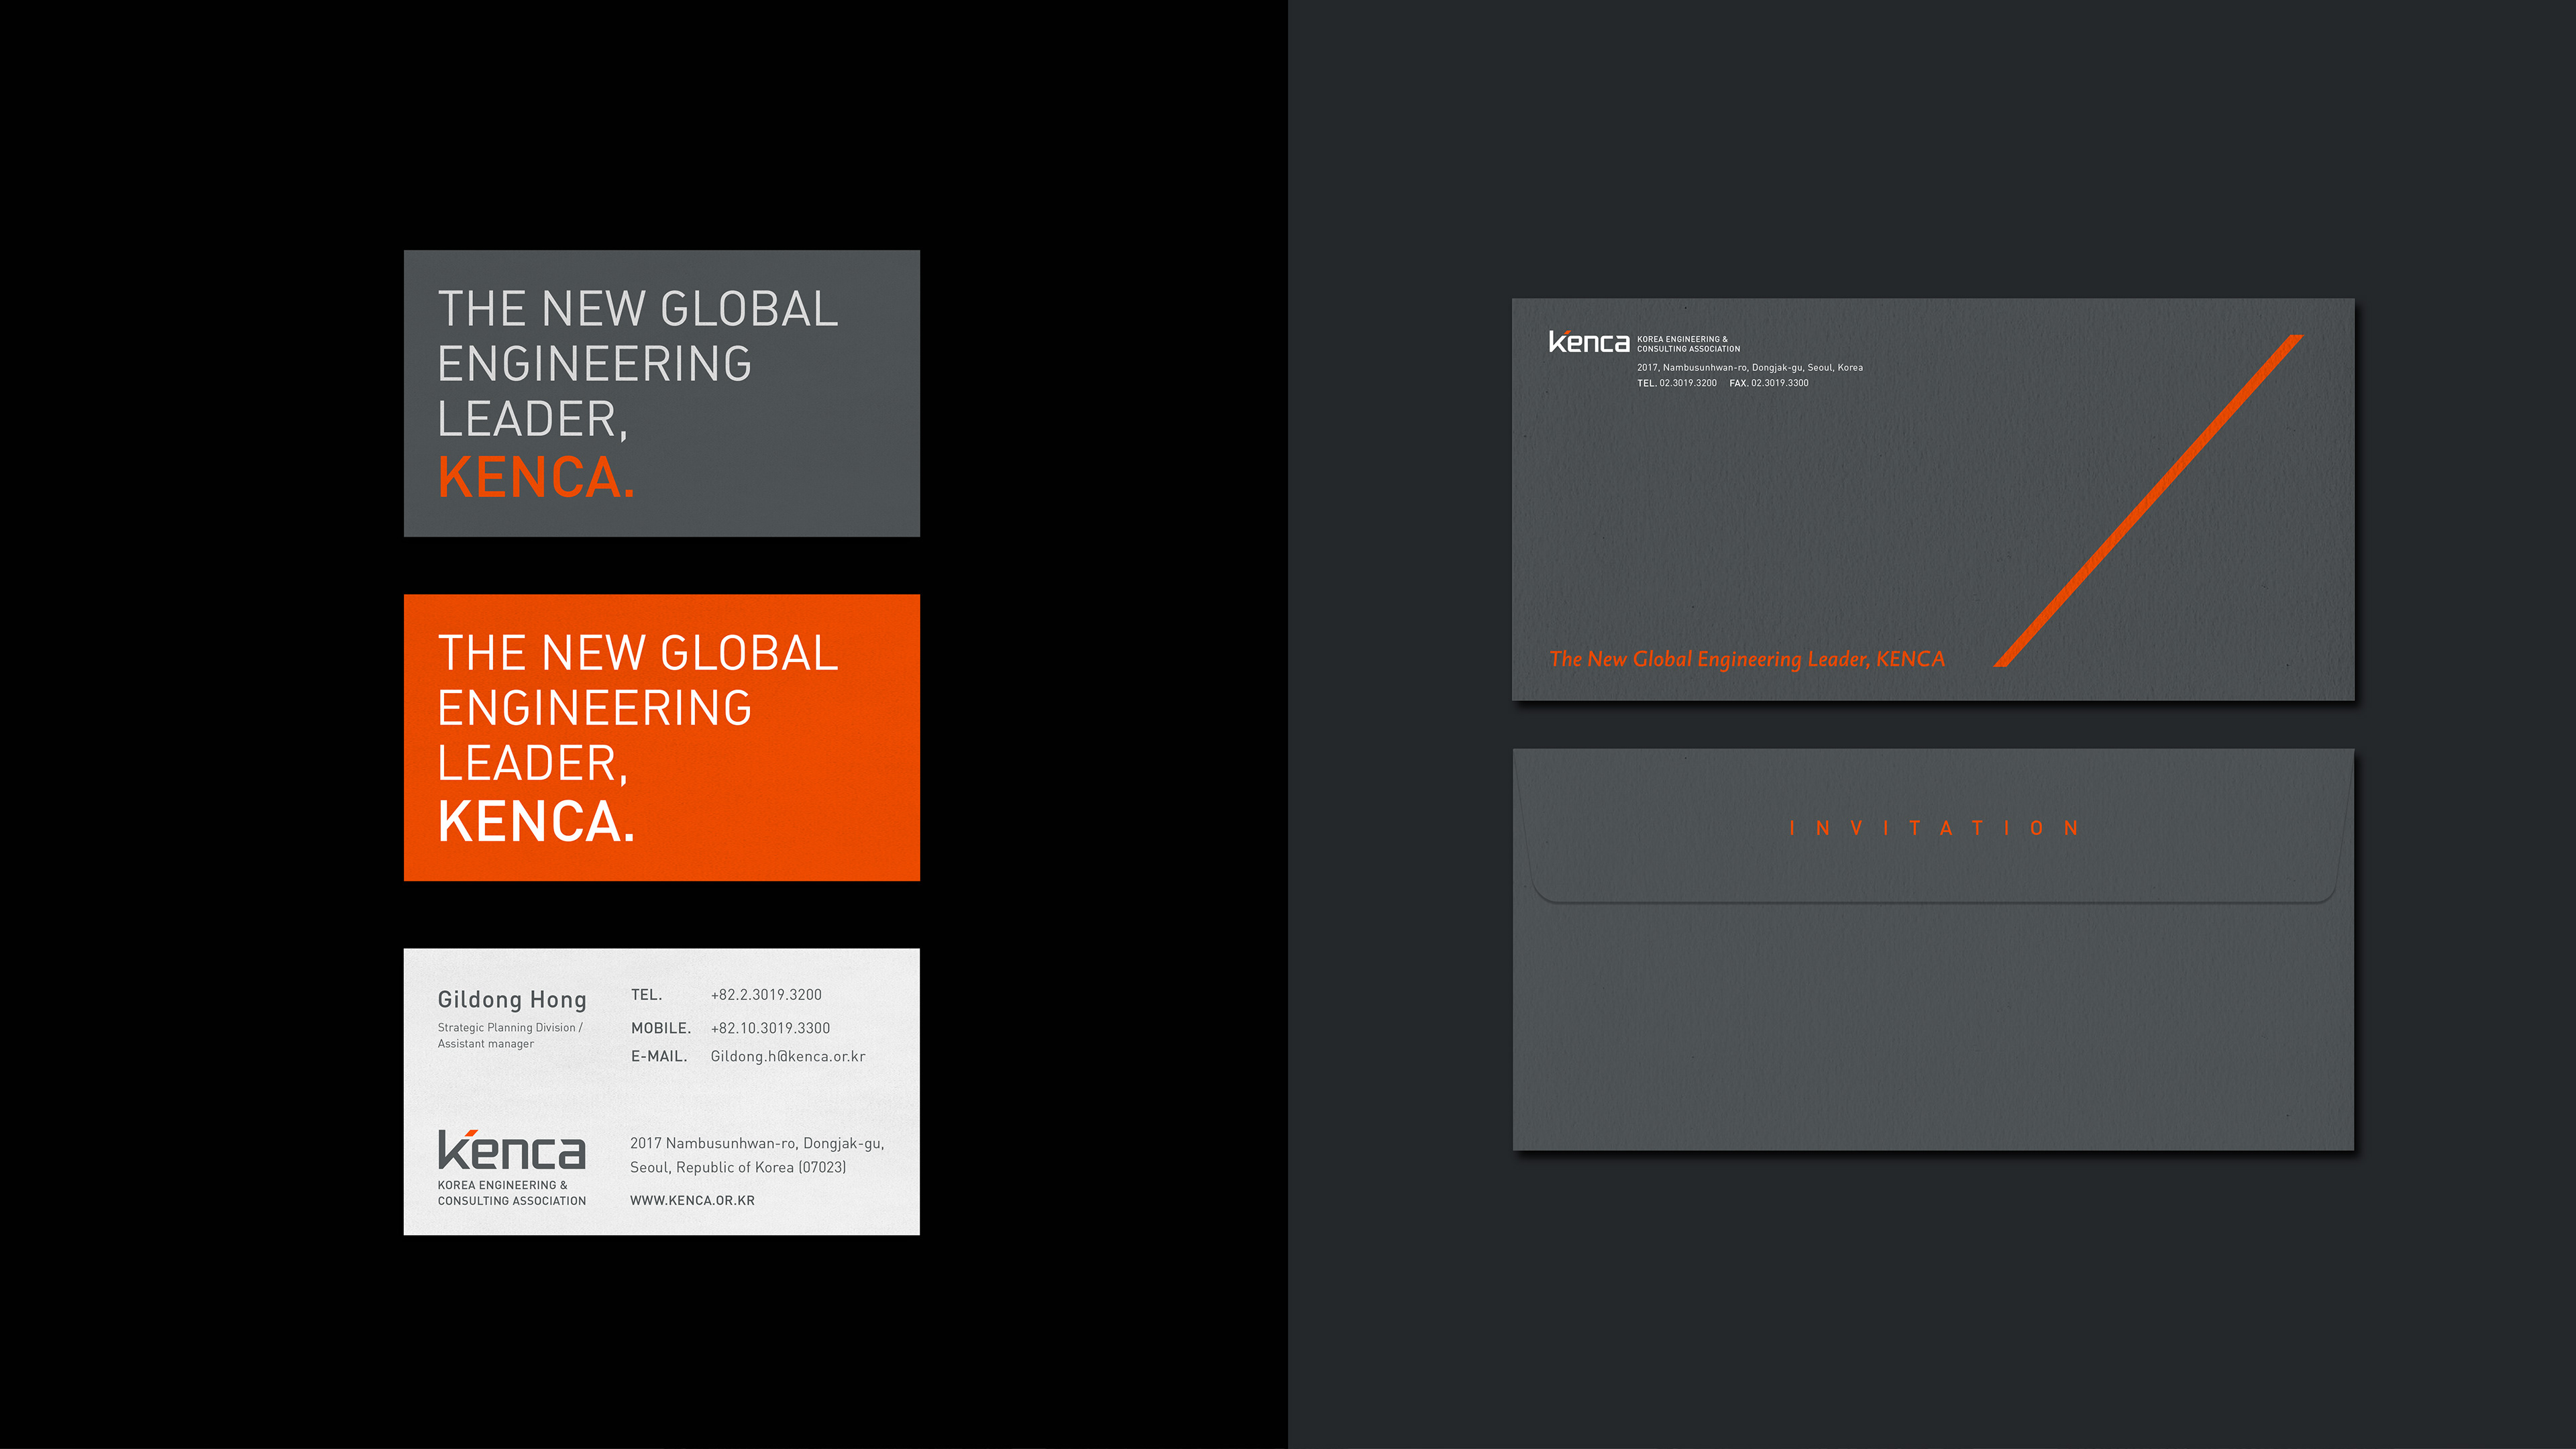Viewport: 2576px width, 1449px height.
Task: Click the "E-MAIL." label
Action: 659,1056
